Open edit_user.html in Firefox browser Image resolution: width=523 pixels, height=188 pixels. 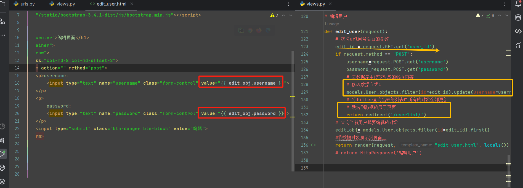point(259,30)
